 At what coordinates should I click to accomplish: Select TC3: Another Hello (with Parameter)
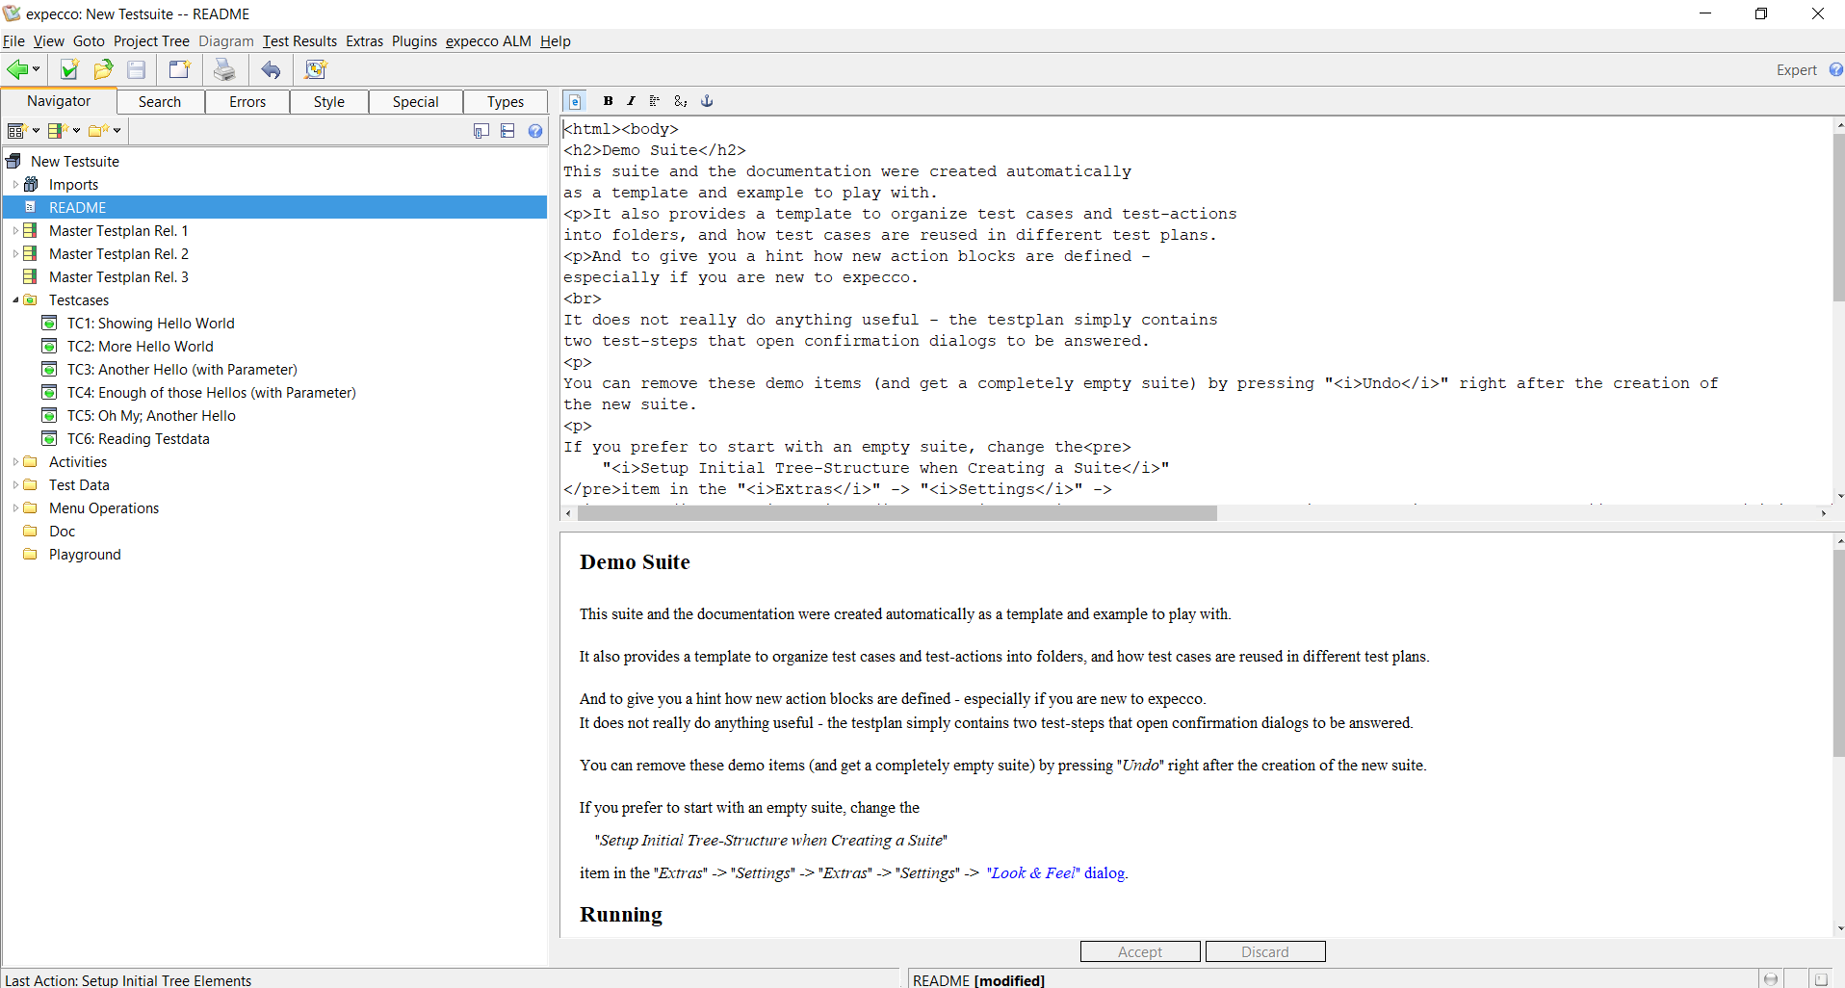tap(182, 370)
